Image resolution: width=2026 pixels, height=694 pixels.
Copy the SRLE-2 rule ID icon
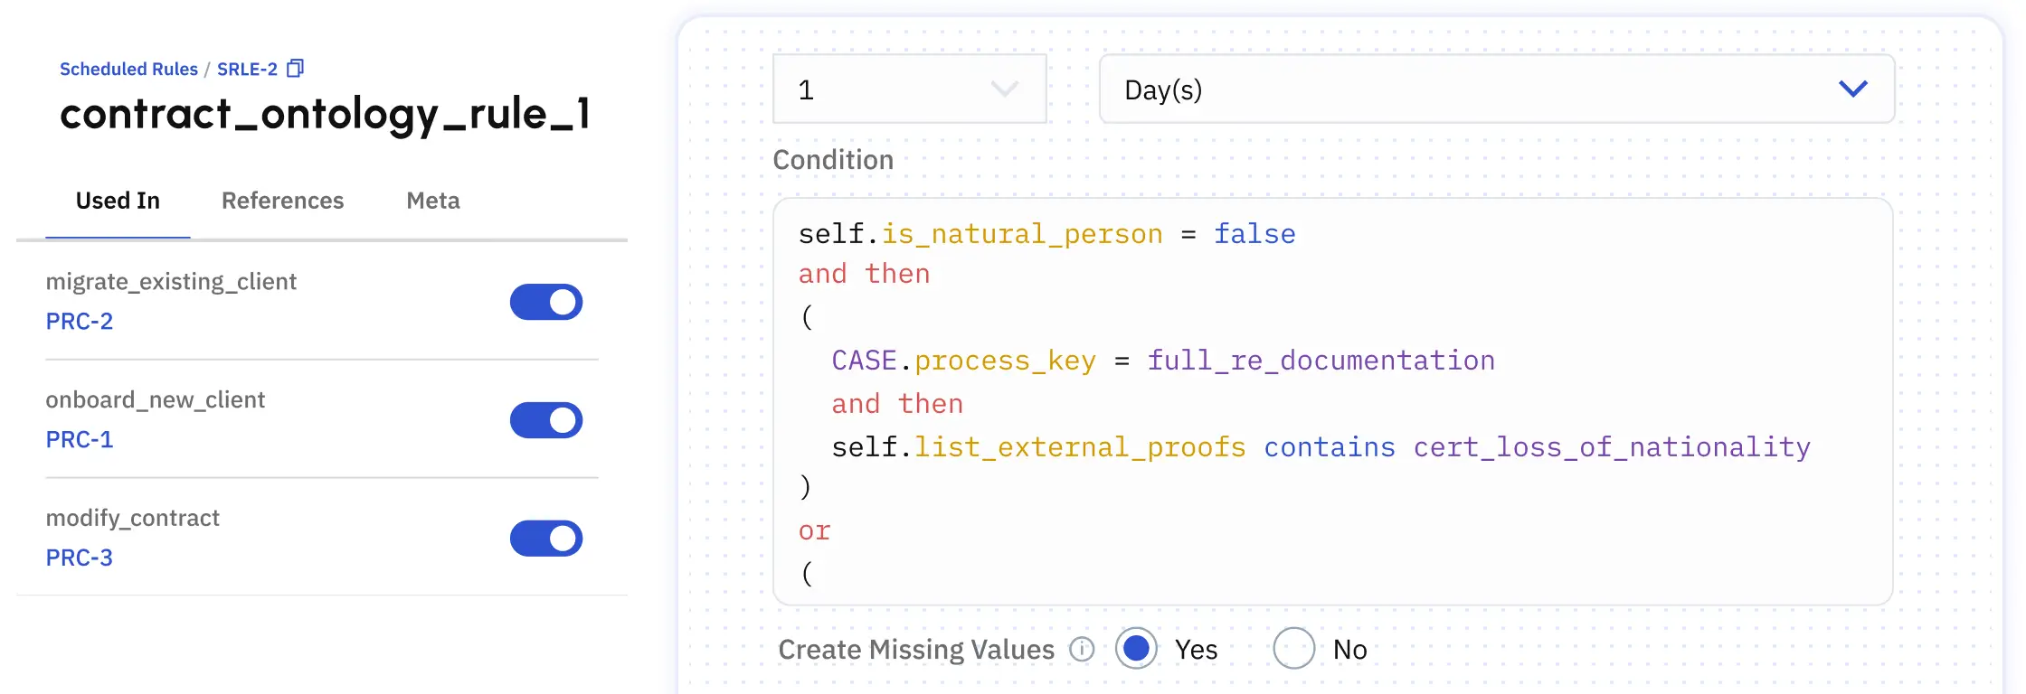295,69
